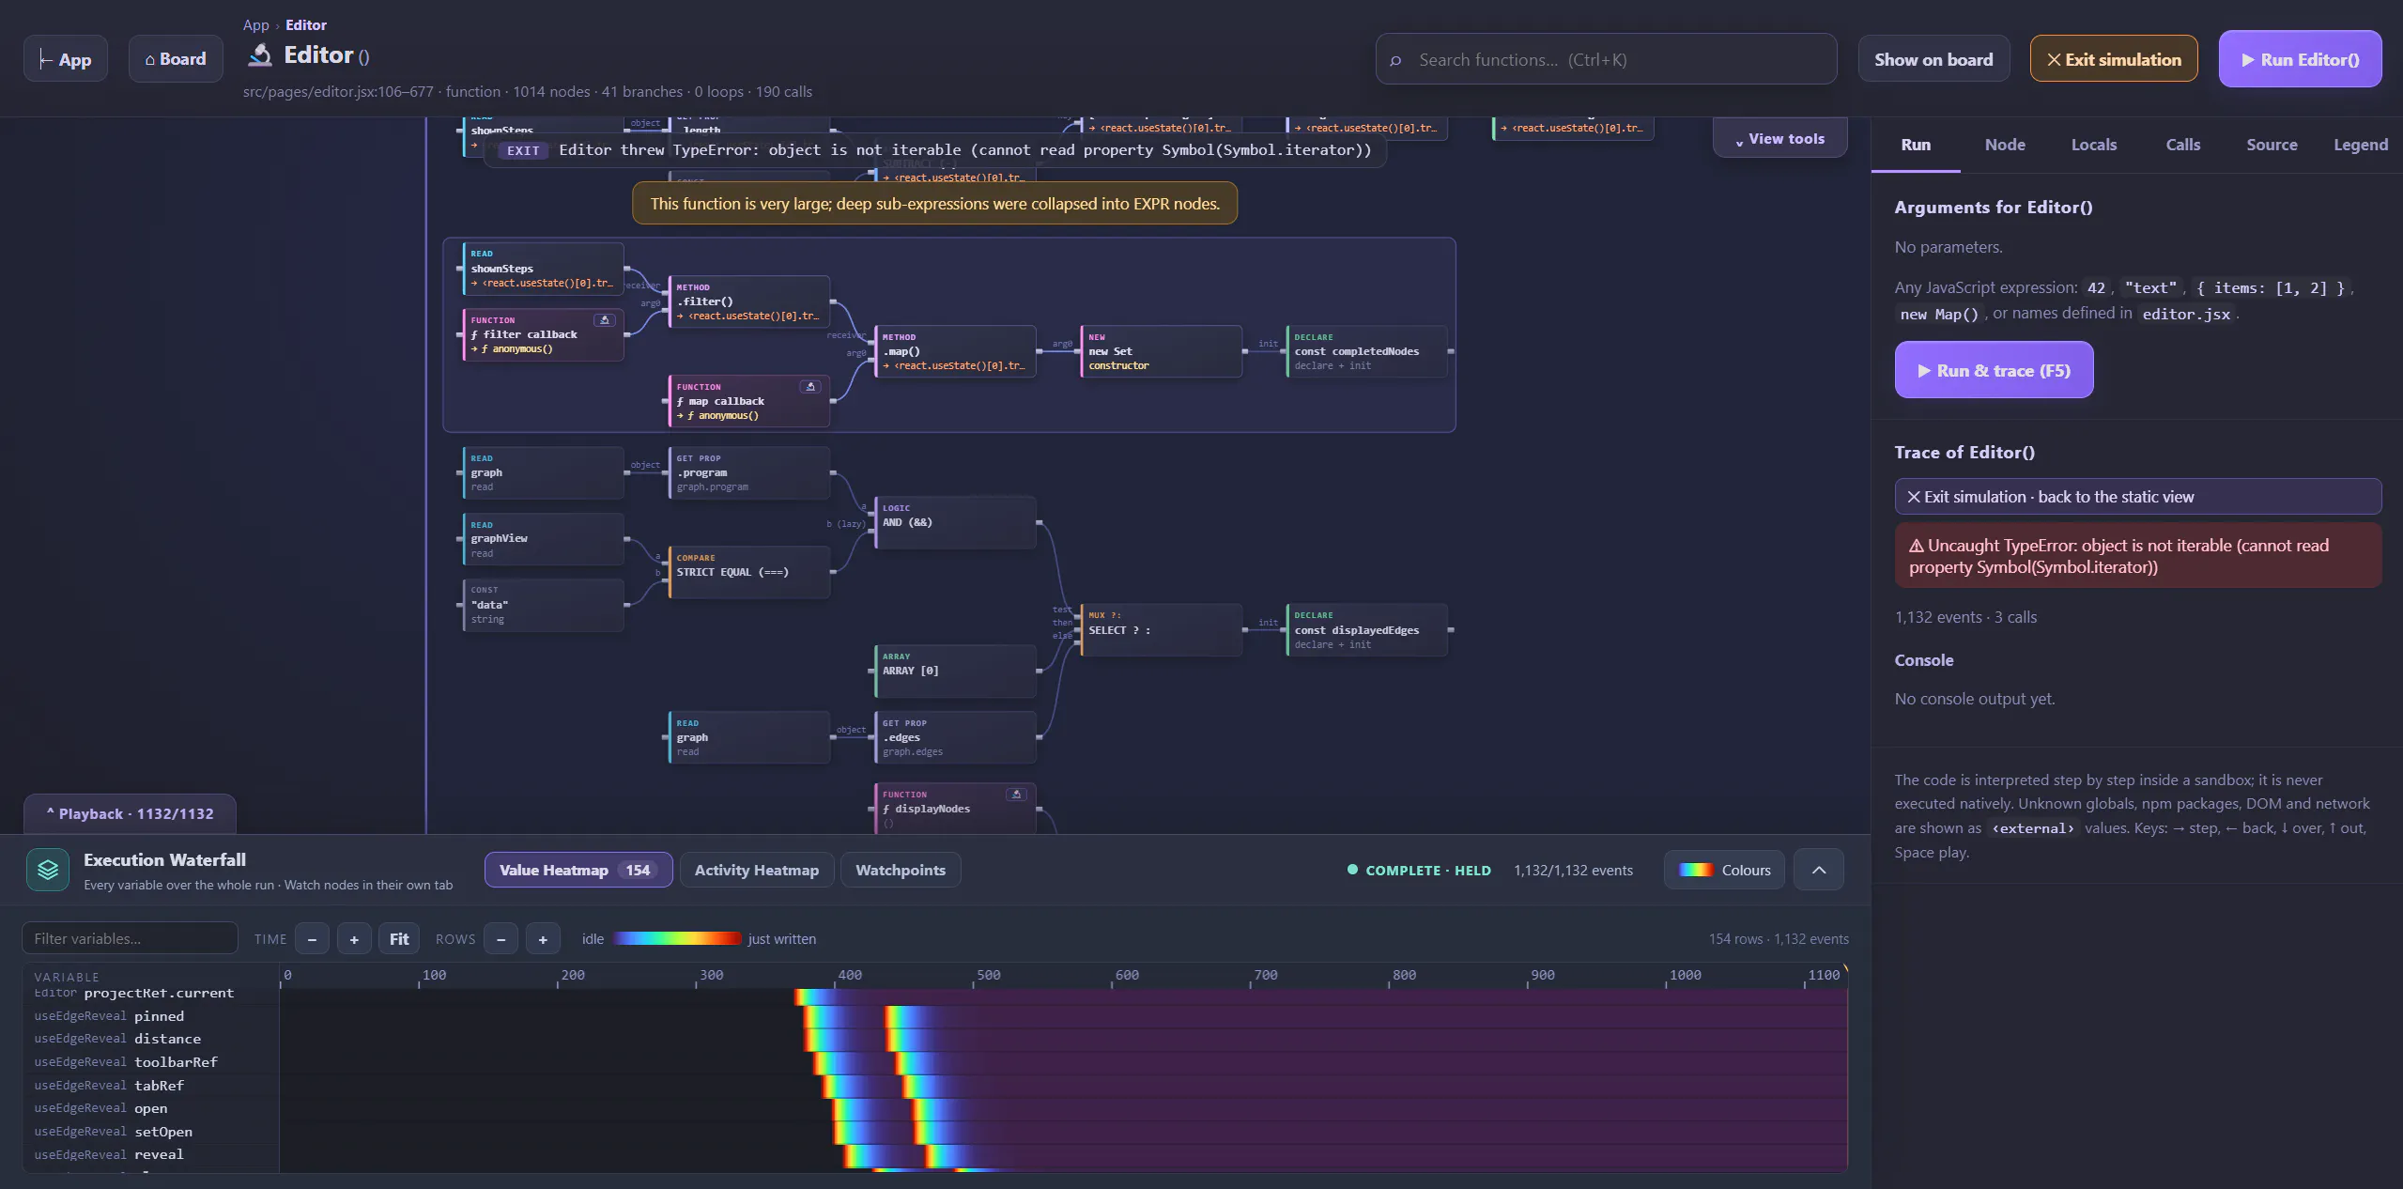This screenshot has width=2403, height=1189.
Task: Decrease ROWS height with minus button
Action: pos(501,939)
